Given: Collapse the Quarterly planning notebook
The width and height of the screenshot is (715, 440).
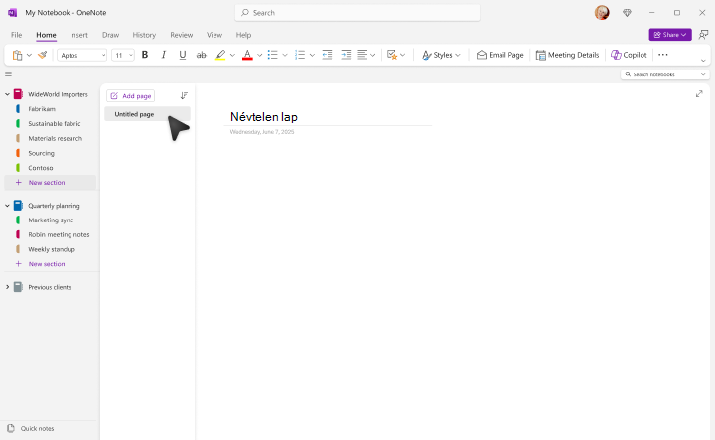Looking at the screenshot, I should pyautogui.click(x=7, y=206).
